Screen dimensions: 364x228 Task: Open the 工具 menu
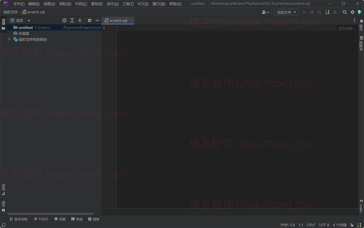(x=128, y=4)
